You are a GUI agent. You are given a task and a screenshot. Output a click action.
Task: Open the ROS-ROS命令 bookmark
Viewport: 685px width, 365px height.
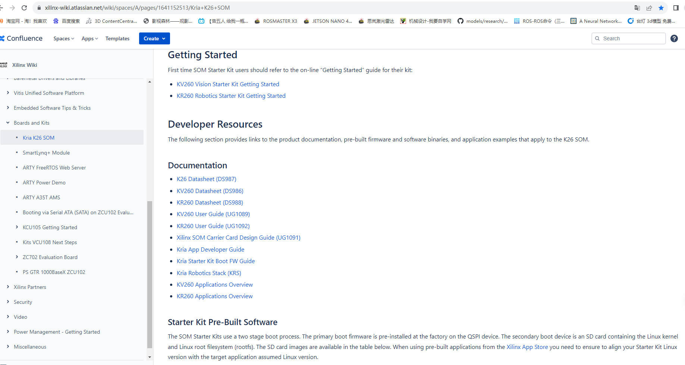[x=539, y=21]
